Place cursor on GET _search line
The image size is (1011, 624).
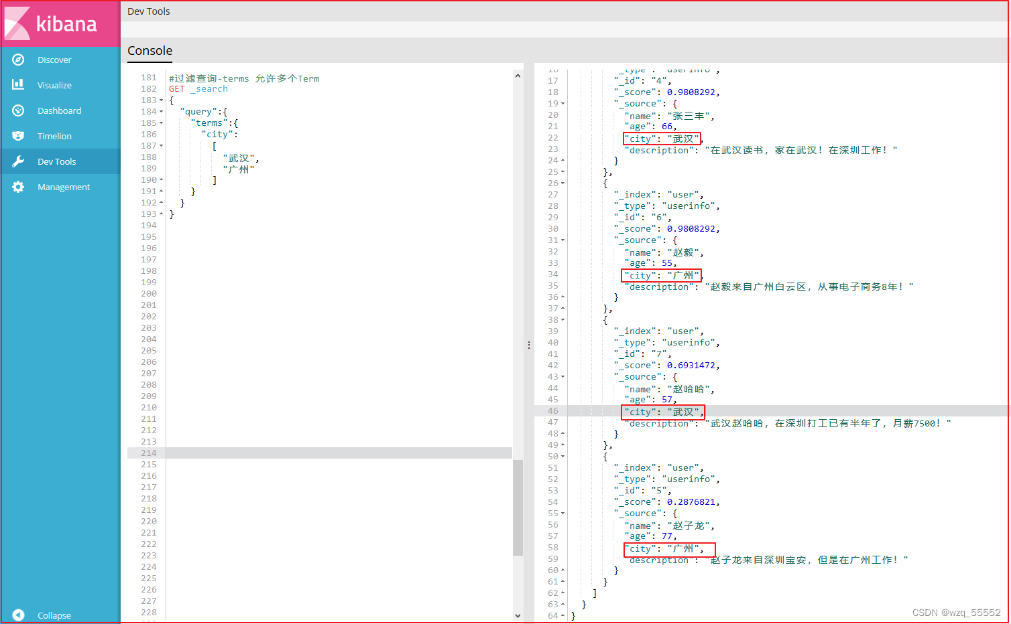coord(198,89)
